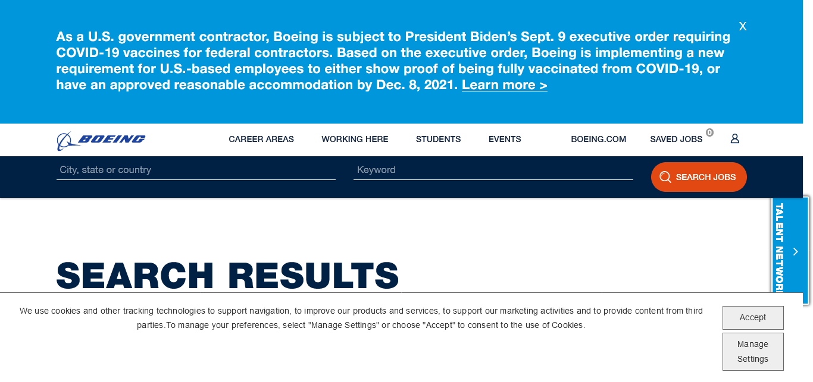Dismiss the COVID-19 announcement banner
This screenshot has width=813, height=382.
coord(743,26)
